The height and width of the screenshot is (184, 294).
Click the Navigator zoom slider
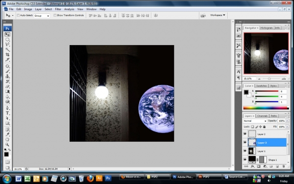pos(269,79)
